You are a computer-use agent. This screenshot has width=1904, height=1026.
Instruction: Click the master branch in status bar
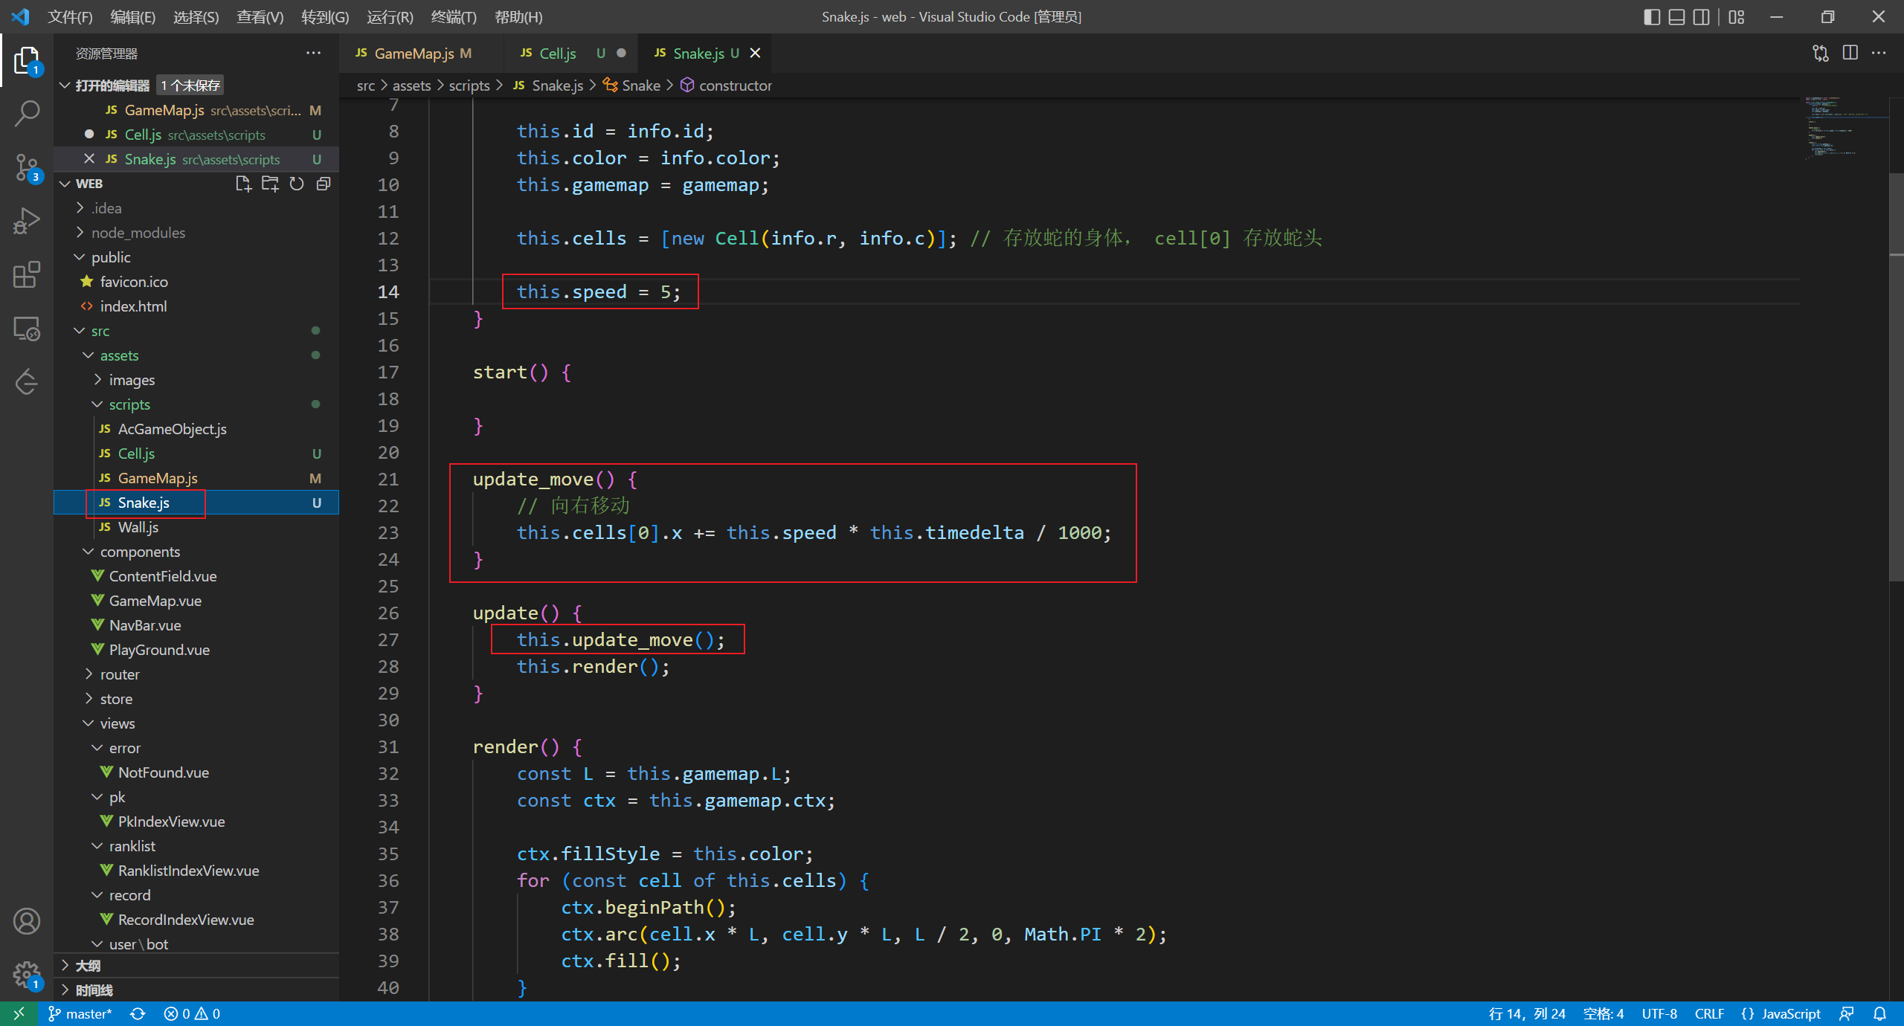(80, 1013)
